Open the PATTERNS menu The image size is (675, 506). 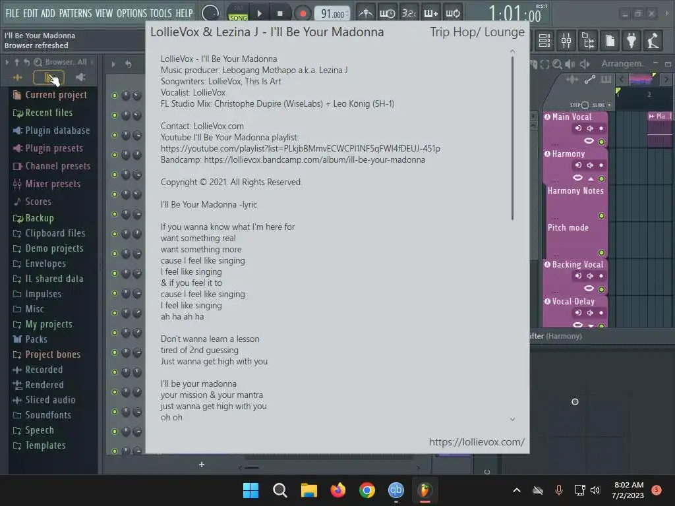[75, 13]
